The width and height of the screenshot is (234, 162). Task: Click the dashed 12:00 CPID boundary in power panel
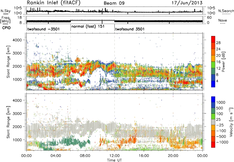point(114,62)
